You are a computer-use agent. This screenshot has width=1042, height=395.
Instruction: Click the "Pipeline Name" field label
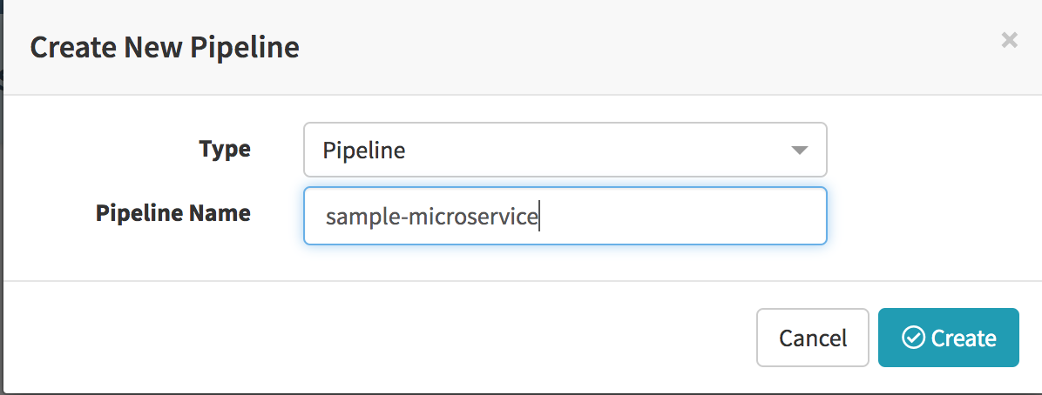[x=173, y=213]
